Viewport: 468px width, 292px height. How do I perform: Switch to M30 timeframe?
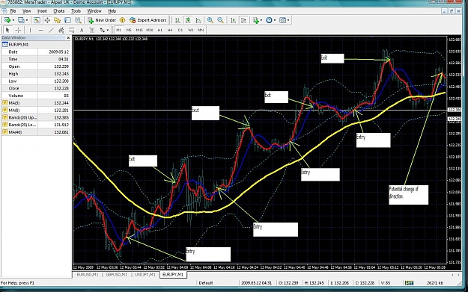150,30
